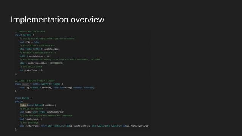
Task: Click the 'public:' access specifier line
Action: tap(19, 102)
